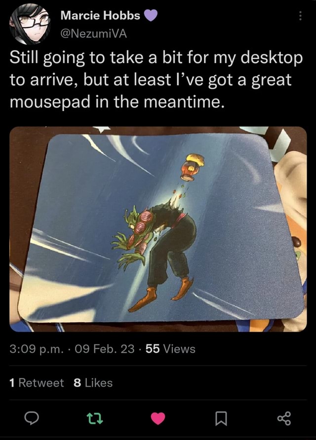This screenshot has width=316, height=440.
Task: Click the Marcie Hobbs display name
Action: coord(100,15)
